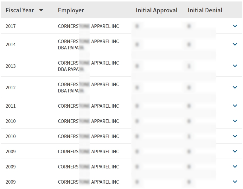Select the 2017 fiscal year cell

10,26
